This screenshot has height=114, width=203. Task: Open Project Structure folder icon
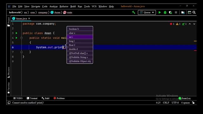pyautogui.click(x=183, y=12)
